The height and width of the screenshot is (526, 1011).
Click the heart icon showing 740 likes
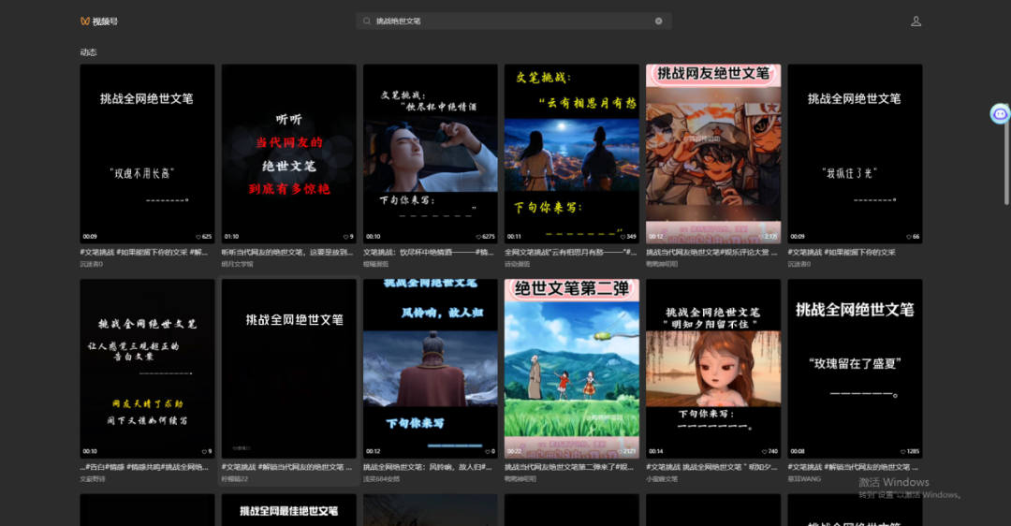765,451
